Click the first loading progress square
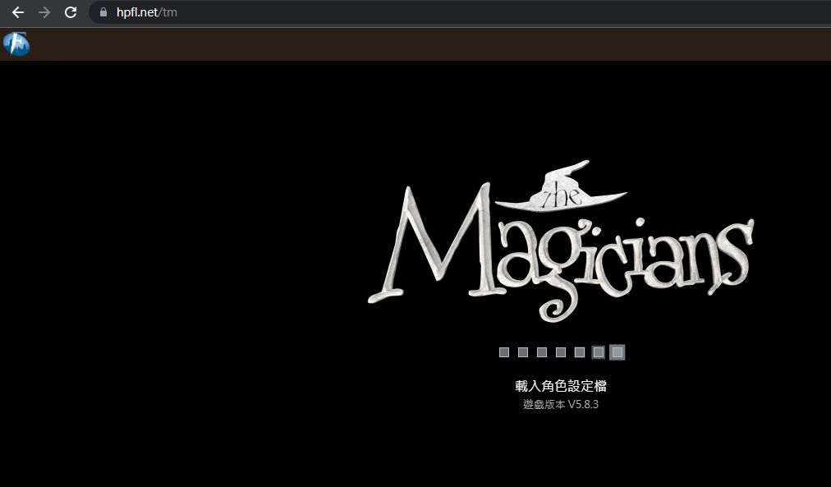This screenshot has width=831, height=487. 504,352
